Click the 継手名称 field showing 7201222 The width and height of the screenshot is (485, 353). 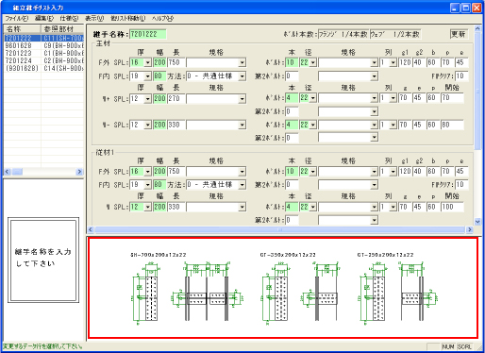148,34
